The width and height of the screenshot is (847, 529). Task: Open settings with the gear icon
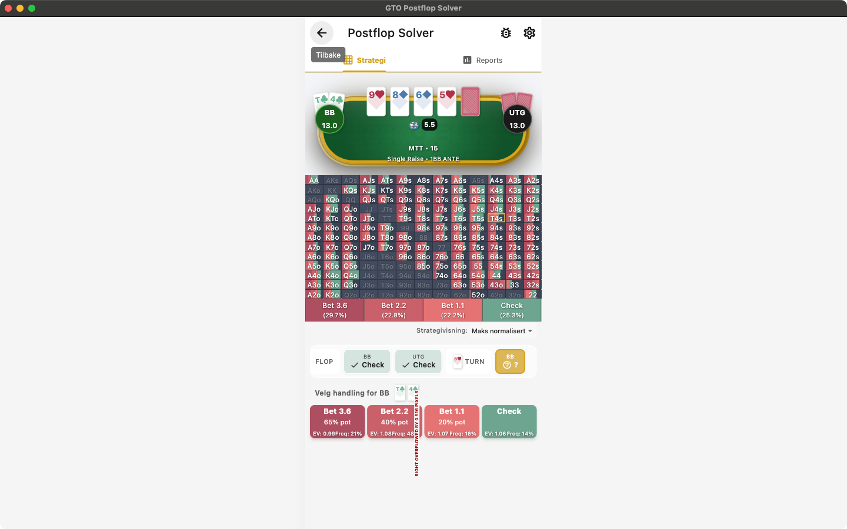tap(529, 33)
